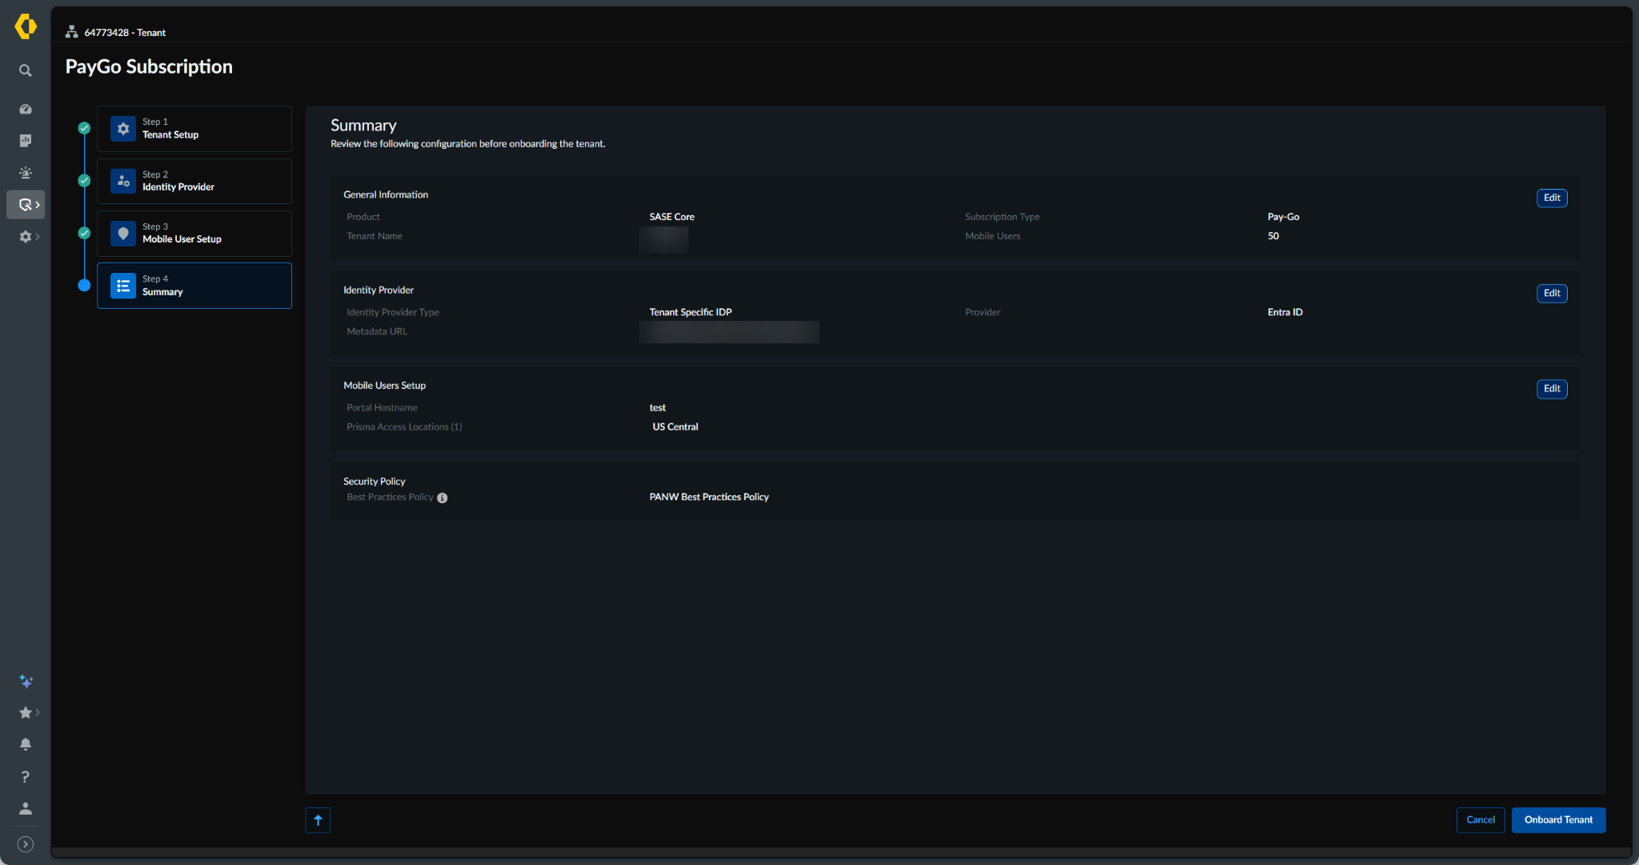Go to Step 3 Mobile User Setup
The image size is (1639, 865).
(194, 234)
